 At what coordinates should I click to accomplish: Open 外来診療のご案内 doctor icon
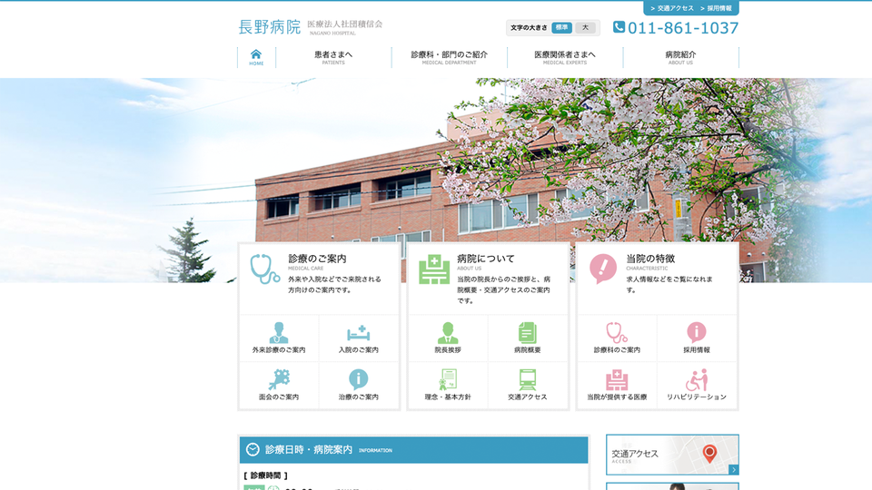(279, 333)
